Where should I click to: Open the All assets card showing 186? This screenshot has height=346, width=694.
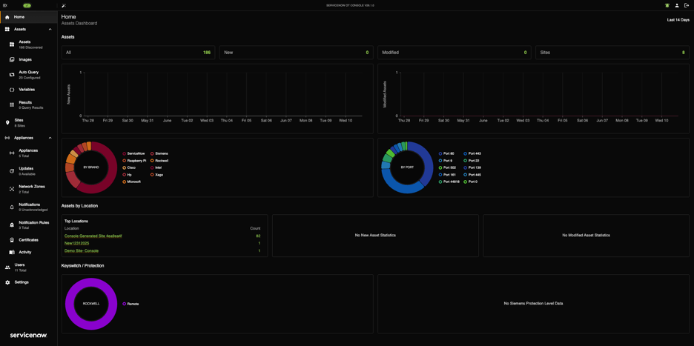coord(138,52)
